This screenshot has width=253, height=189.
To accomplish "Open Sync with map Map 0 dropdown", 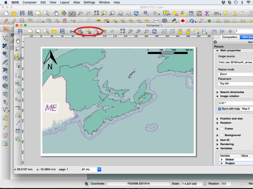I will tap(247, 109).
